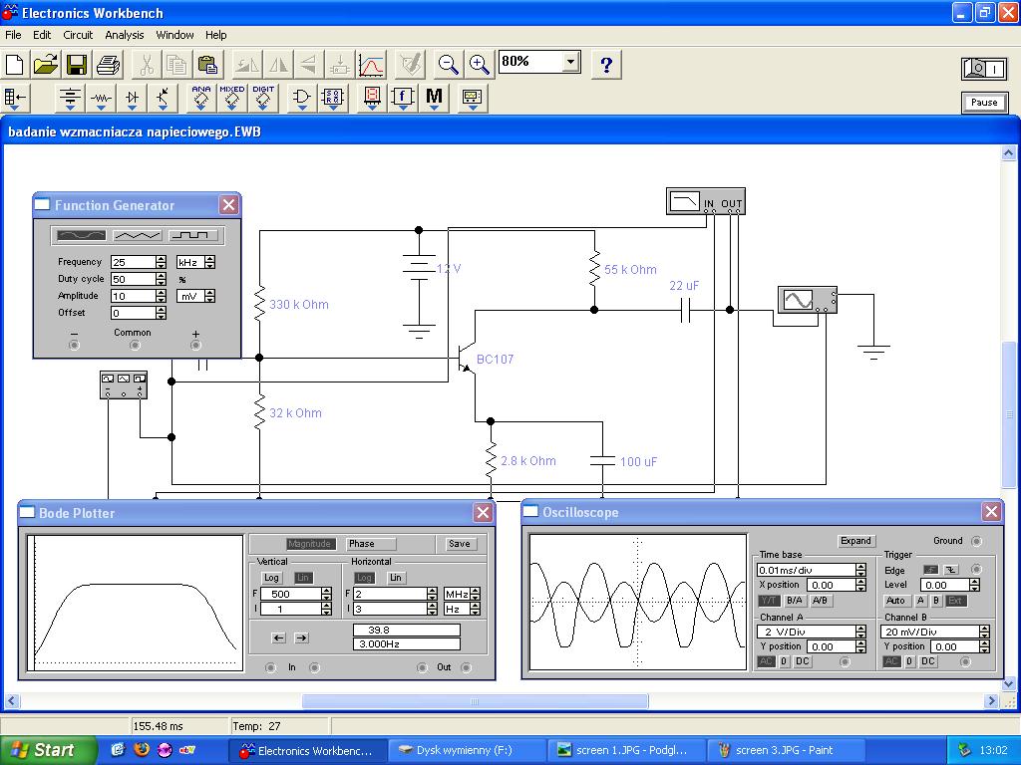Screen dimensions: 1021x765
Task: Change frequency unit kHz stepper
Action: click(209, 262)
